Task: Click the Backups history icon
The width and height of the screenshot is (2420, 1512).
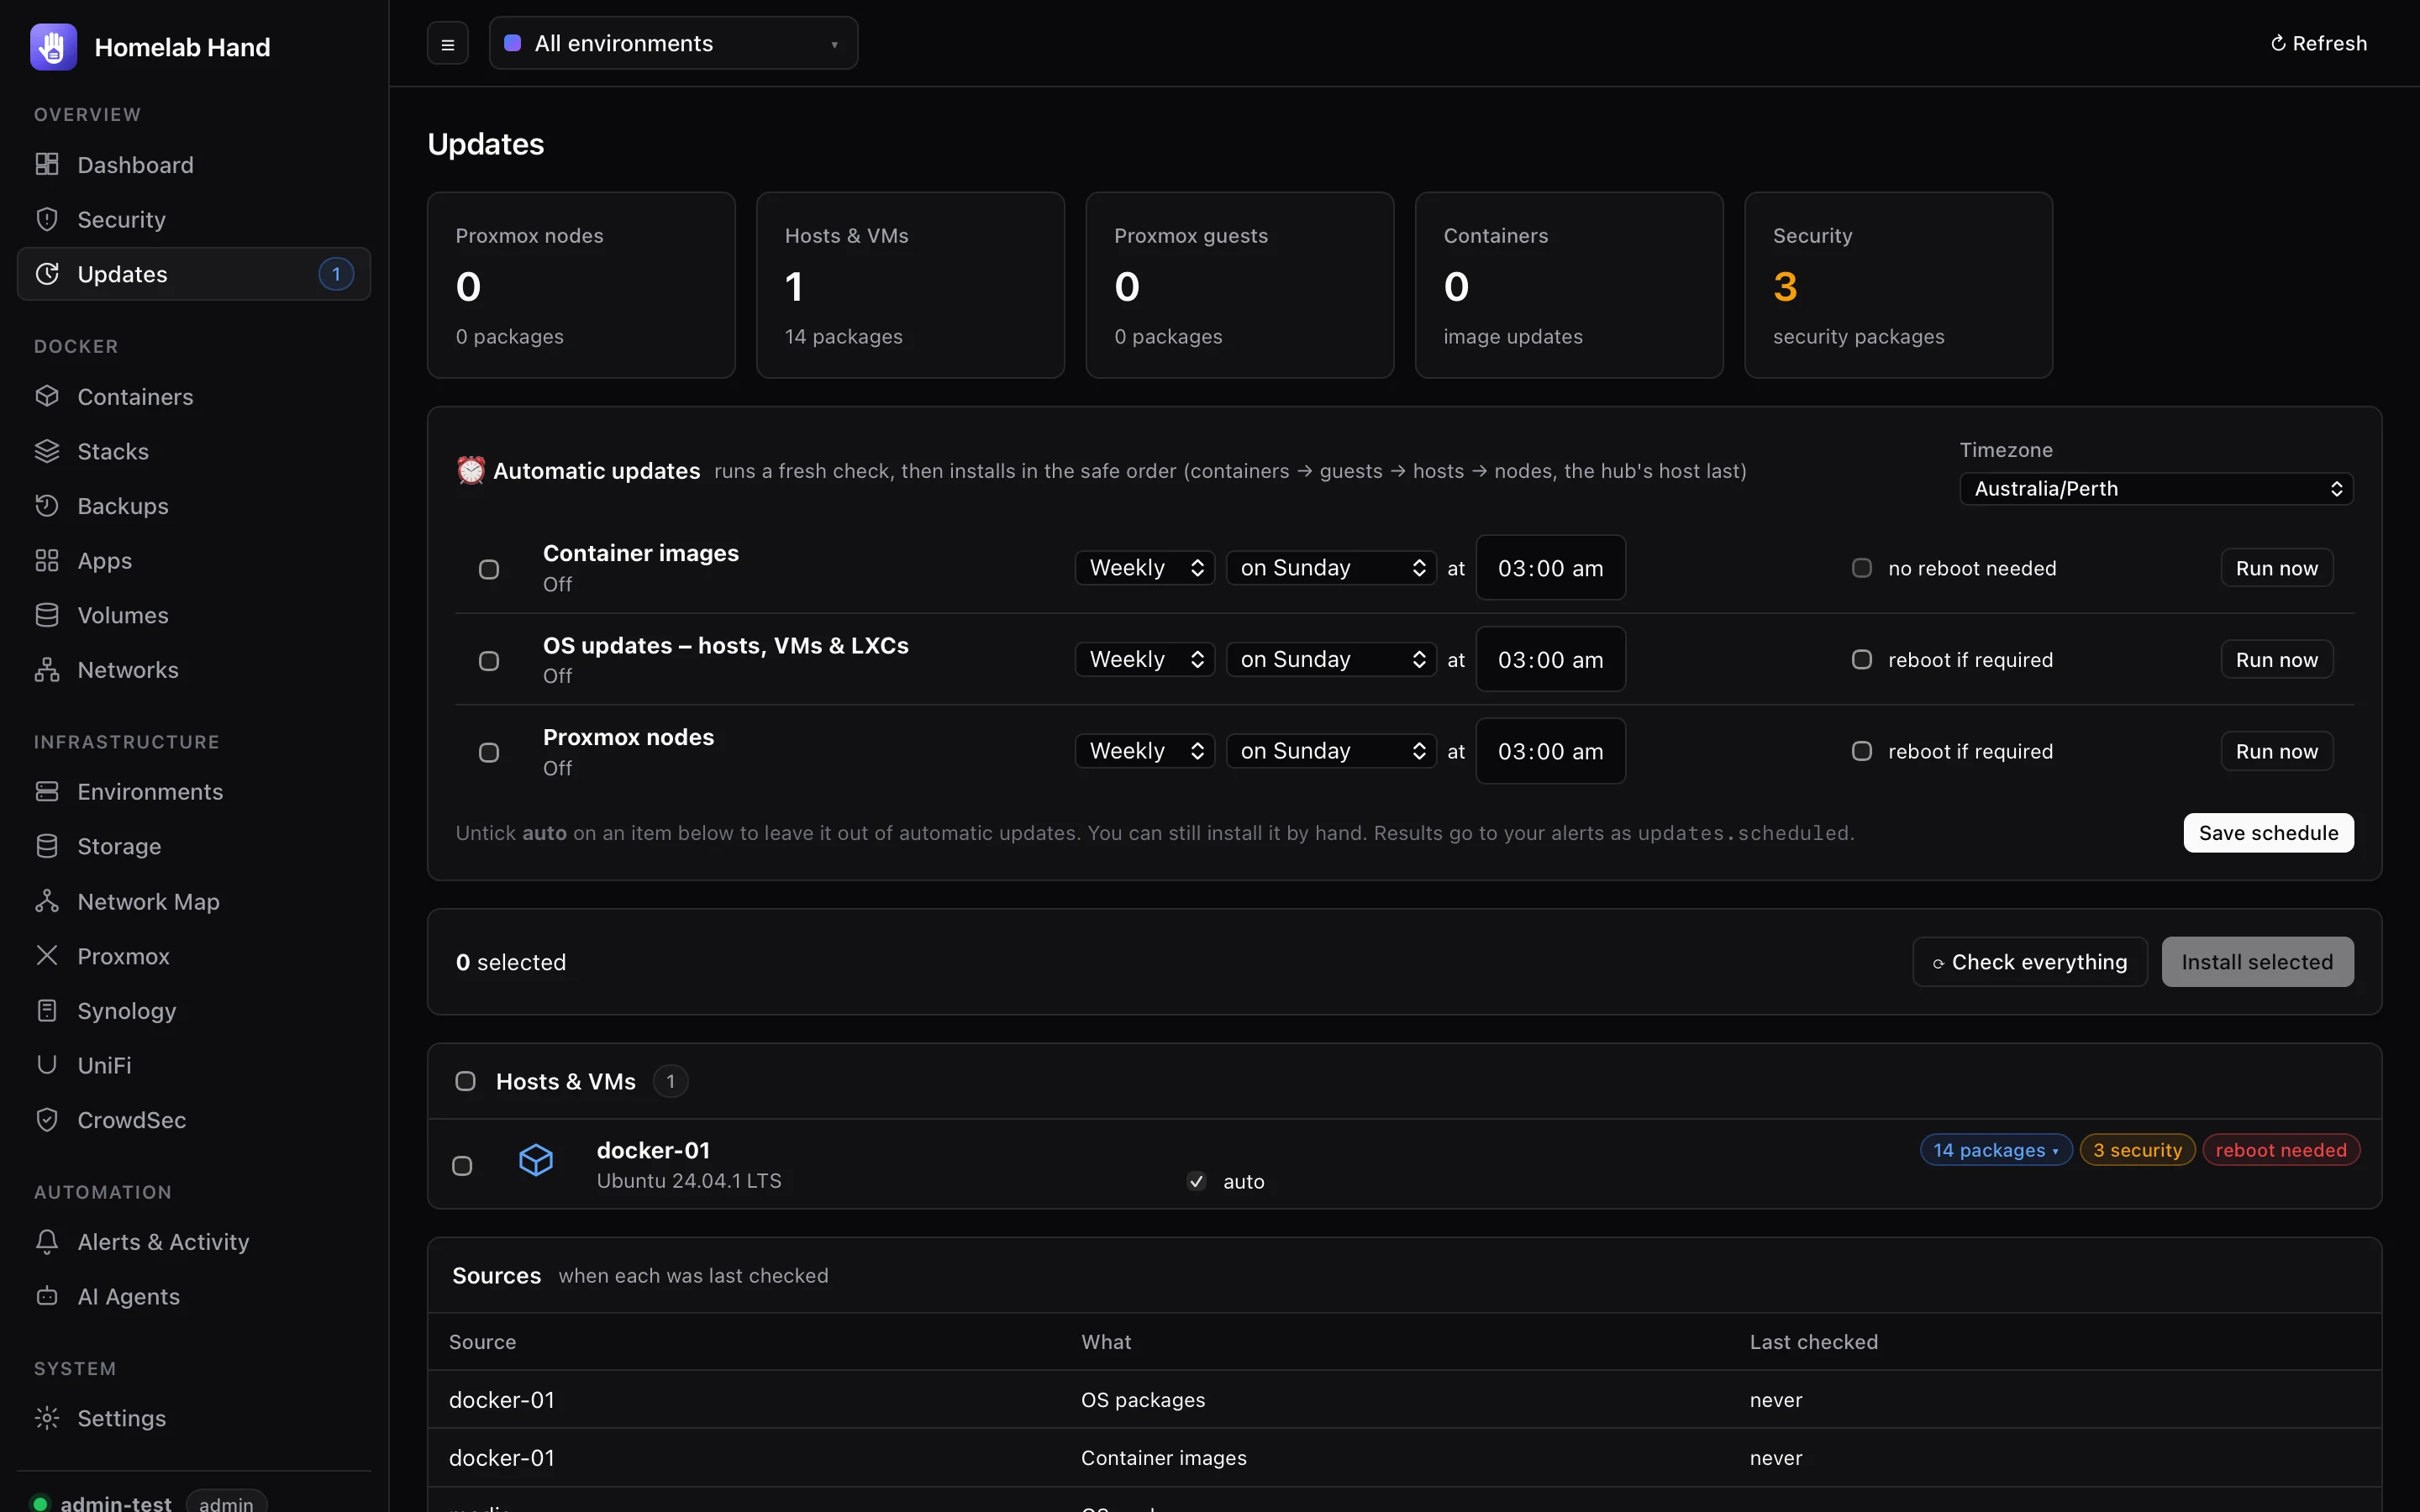Action: pos(47,505)
